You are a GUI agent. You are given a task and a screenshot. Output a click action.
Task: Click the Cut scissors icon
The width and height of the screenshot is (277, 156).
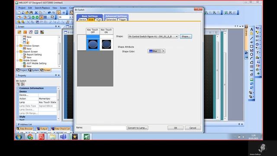click(36, 13)
